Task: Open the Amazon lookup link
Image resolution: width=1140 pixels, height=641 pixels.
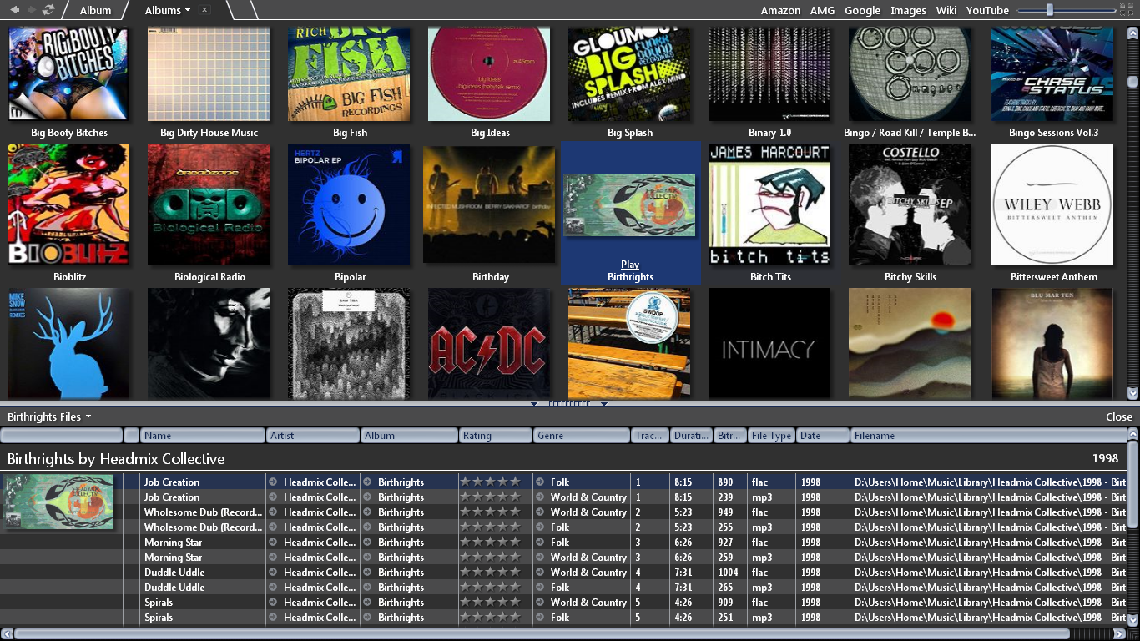Action: pos(780,10)
